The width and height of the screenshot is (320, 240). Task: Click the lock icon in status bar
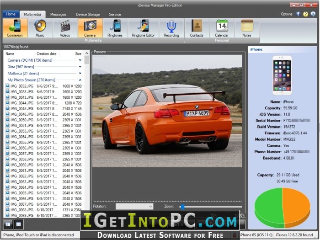click(x=235, y=235)
